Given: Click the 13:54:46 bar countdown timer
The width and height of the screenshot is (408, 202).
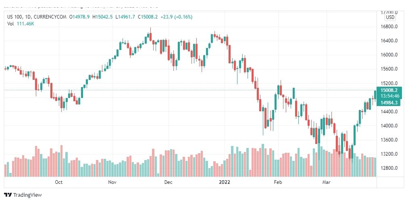Looking at the screenshot, I should pyautogui.click(x=389, y=96).
